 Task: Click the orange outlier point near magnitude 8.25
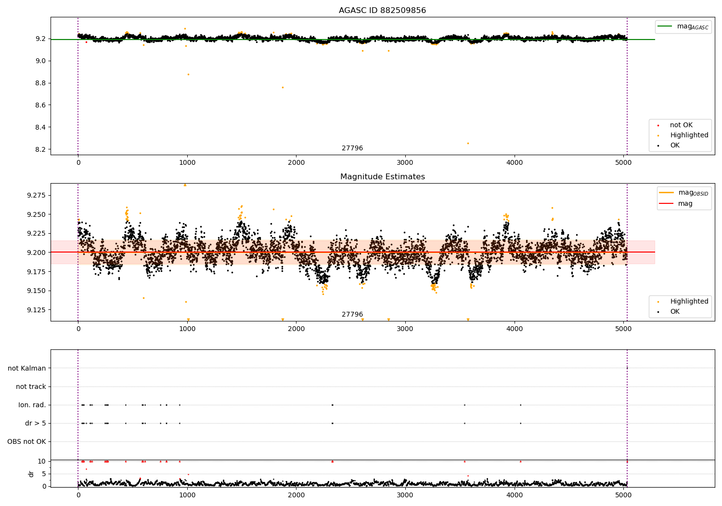tap(467, 143)
